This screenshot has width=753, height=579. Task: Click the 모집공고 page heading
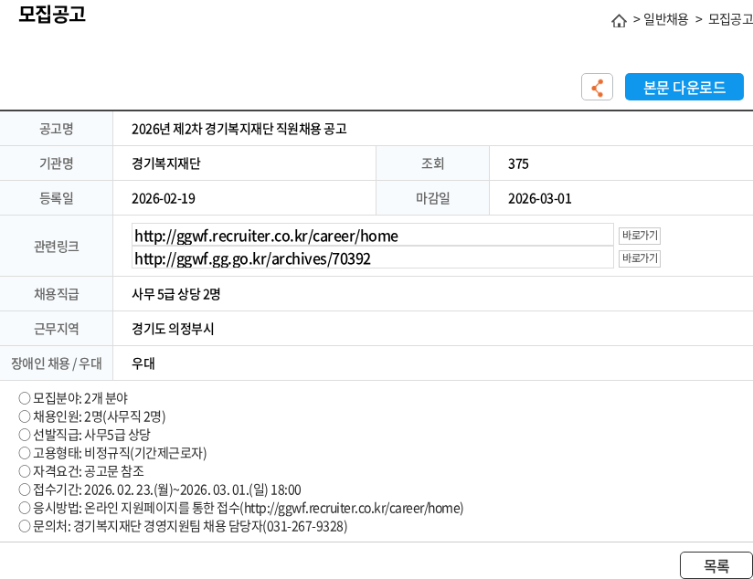(x=52, y=14)
